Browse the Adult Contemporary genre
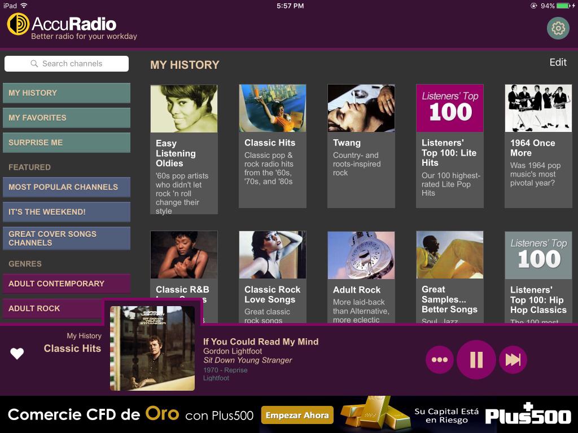Image resolution: width=578 pixels, height=433 pixels. [x=67, y=284]
